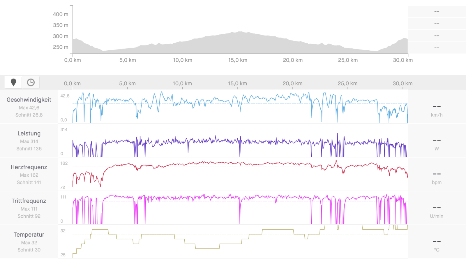Select the Geschwindigkeit chart label

pyautogui.click(x=29, y=100)
